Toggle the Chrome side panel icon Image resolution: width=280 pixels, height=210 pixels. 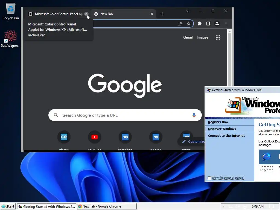pos(208,24)
